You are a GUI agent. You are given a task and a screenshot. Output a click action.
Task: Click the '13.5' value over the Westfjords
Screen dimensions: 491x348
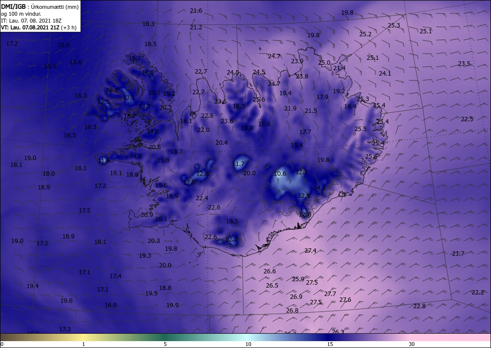(103, 102)
